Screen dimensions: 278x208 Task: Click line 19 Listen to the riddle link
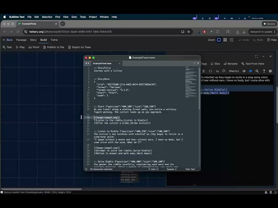121,120
